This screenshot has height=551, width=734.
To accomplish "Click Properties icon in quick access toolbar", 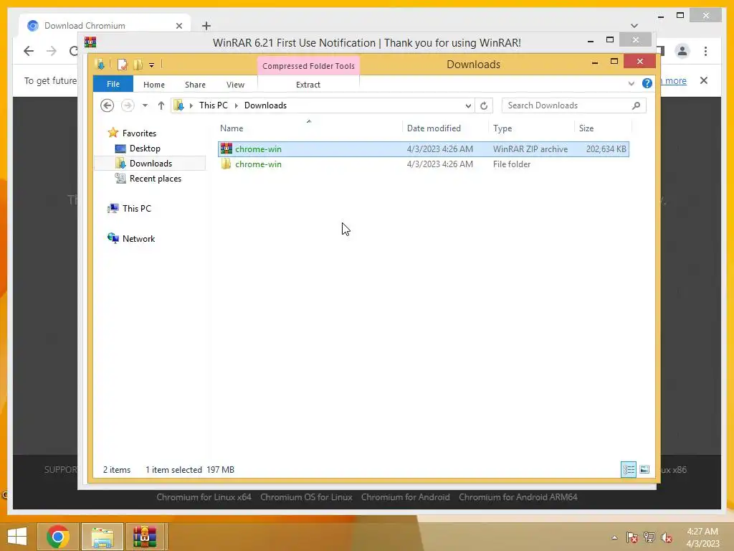I will point(122,64).
